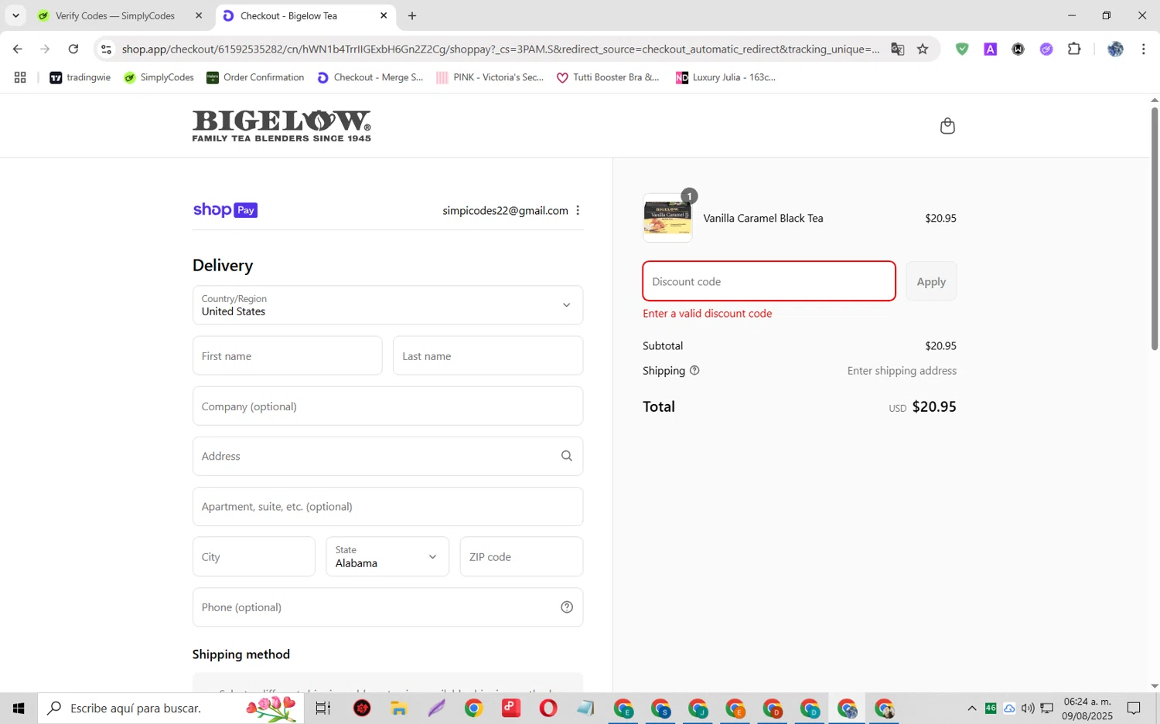
Task: Reload the page with refresh icon
Action: point(73,49)
